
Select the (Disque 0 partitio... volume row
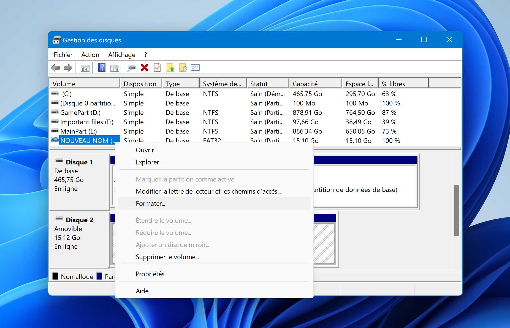255,103
